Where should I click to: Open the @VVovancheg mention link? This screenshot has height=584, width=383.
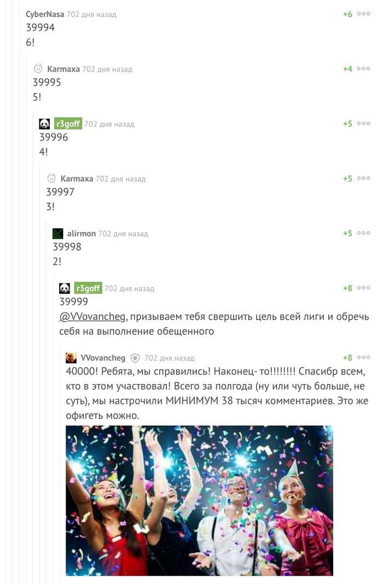[x=92, y=316]
